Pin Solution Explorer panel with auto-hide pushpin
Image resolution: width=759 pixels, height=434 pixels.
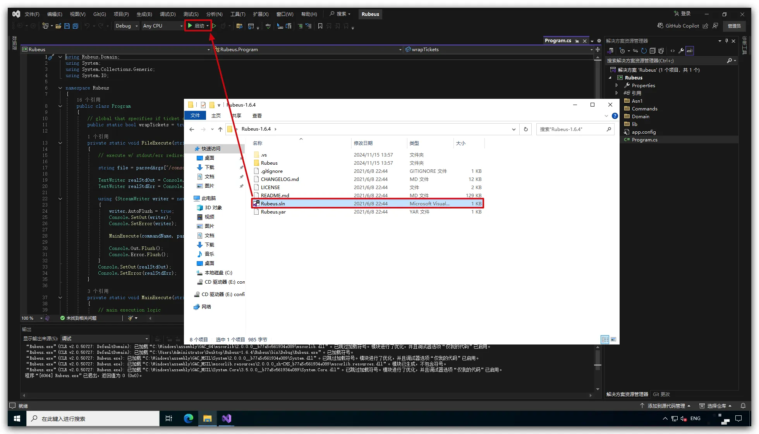[726, 41]
